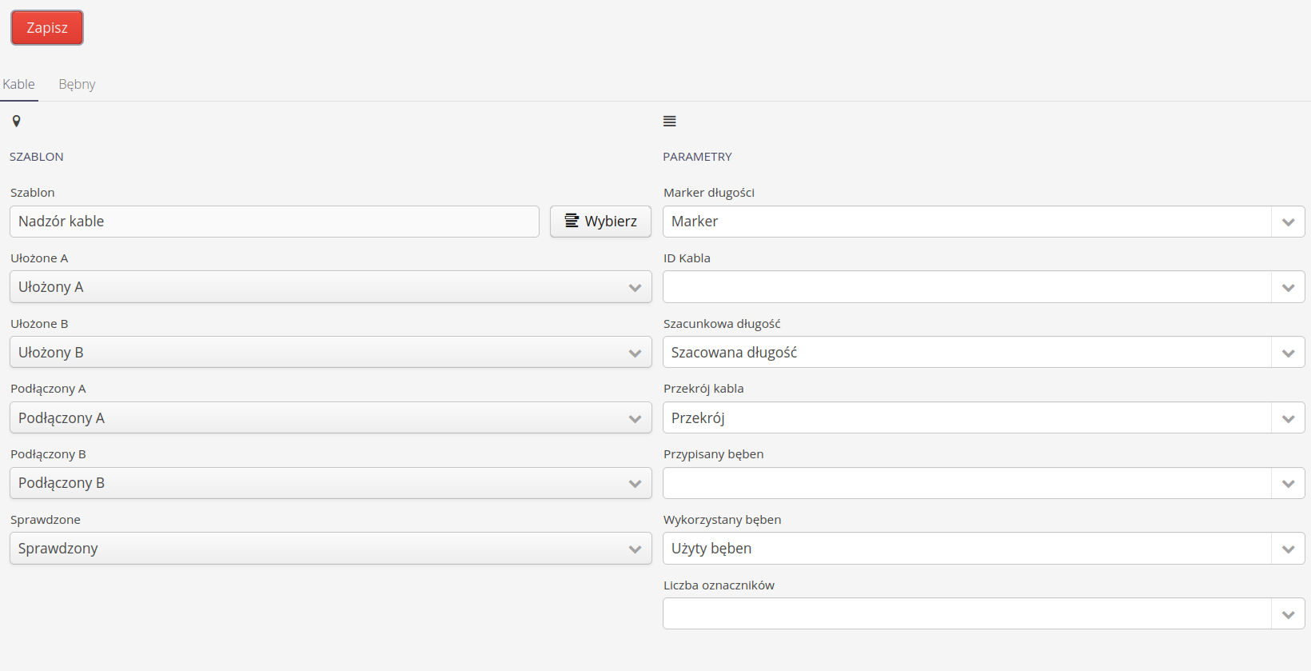Expand Szacunkowa długość with its arrow
The image size is (1311, 671).
1288,353
